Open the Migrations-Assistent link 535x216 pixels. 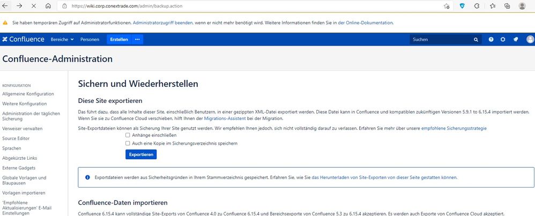225,118
